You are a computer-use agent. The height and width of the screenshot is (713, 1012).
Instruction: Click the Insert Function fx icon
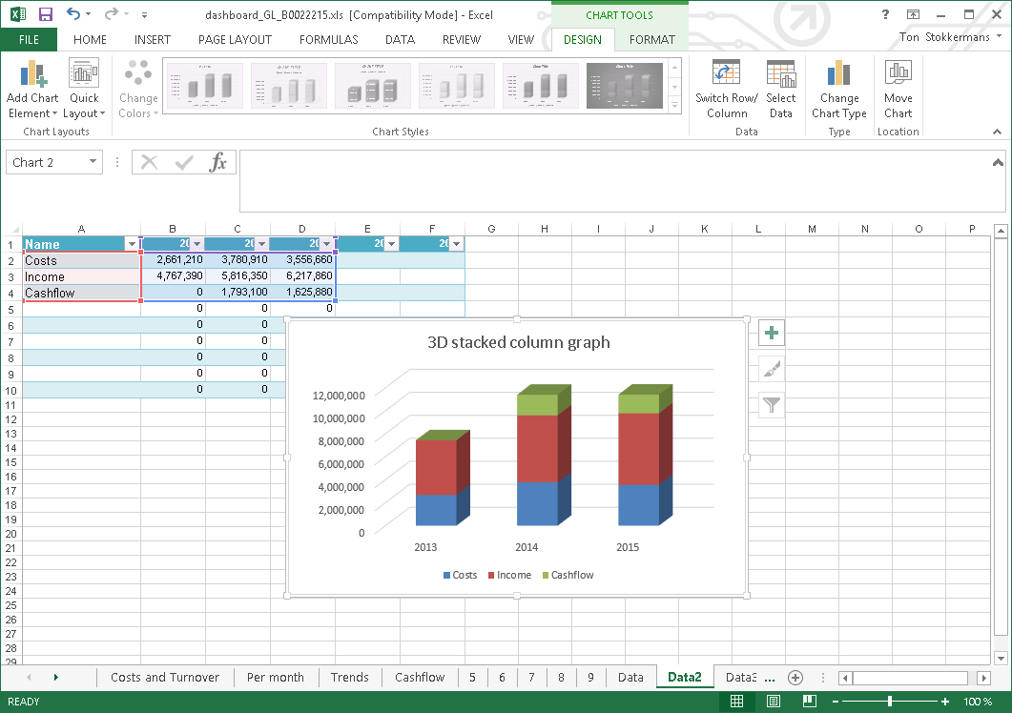pos(217,162)
